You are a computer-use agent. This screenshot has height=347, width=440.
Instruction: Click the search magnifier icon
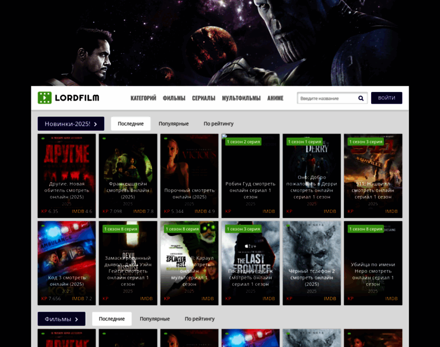[x=361, y=98]
